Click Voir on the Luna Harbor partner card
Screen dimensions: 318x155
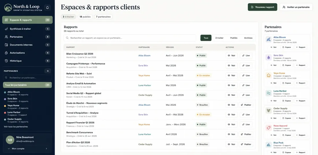coord(273,101)
